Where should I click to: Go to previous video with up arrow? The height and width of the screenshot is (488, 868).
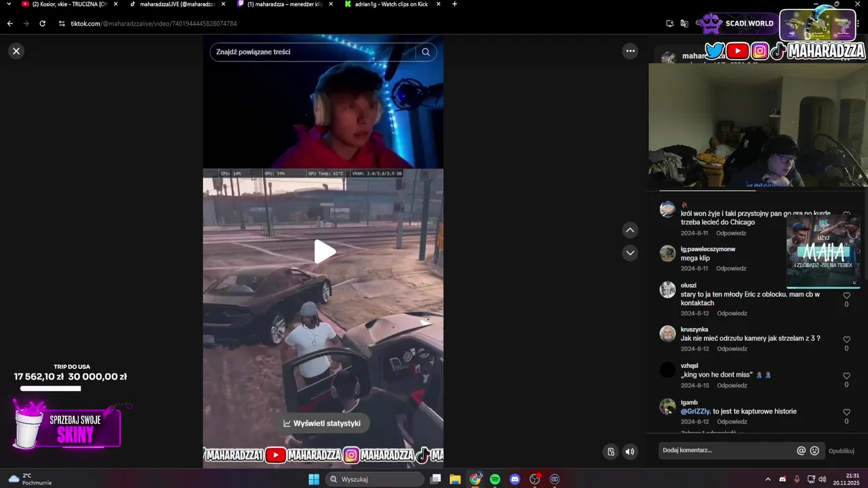pyautogui.click(x=630, y=230)
